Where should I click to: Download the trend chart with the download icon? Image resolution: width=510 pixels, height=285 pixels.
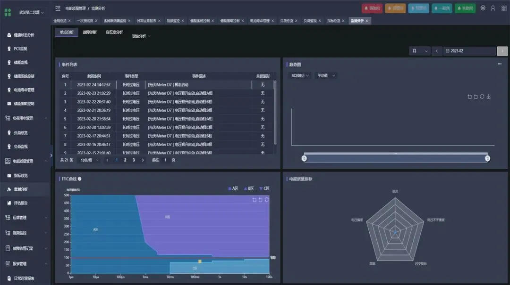[489, 97]
